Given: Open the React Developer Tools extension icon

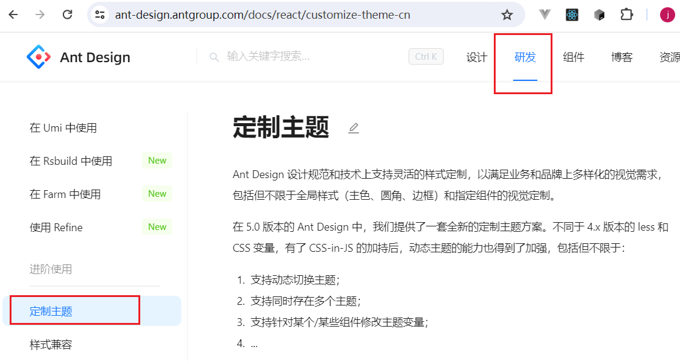Looking at the screenshot, I should click(x=572, y=15).
